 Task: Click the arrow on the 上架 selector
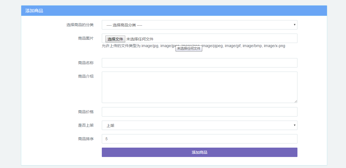[294, 125]
